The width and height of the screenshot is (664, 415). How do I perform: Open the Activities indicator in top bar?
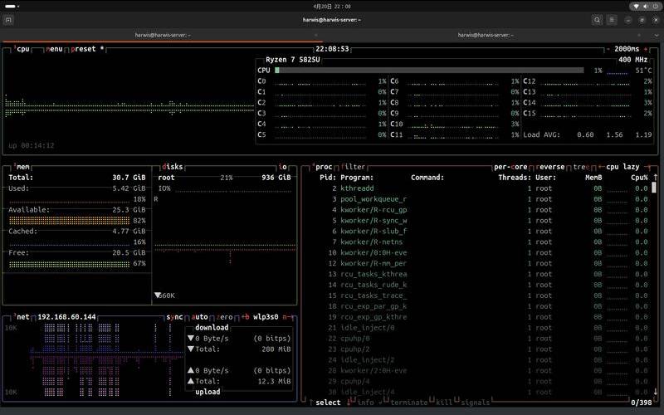pyautogui.click(x=12, y=7)
